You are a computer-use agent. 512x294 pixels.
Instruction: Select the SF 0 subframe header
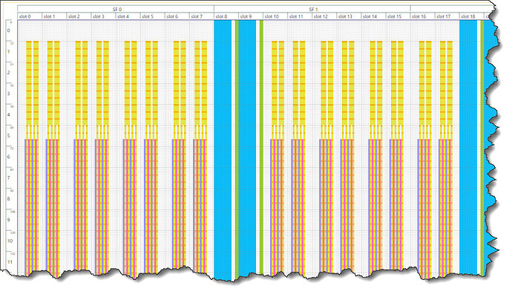pos(116,9)
